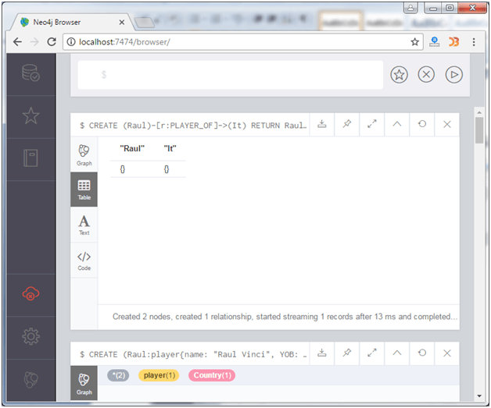Save query as favorite with star button
This screenshot has height=408, width=491.
(399, 75)
